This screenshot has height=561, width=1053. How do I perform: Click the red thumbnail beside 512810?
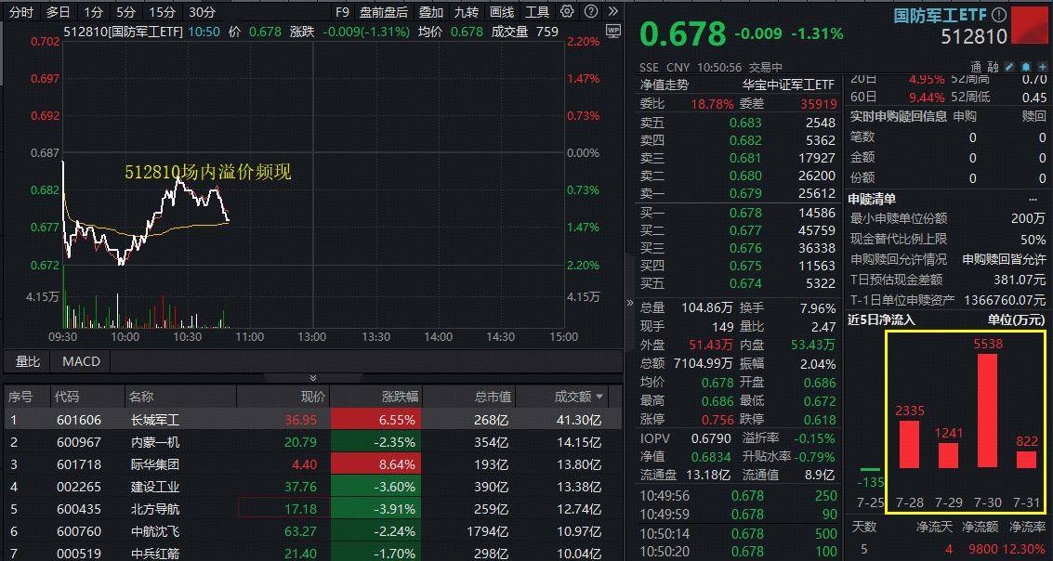pyautogui.click(x=1030, y=25)
